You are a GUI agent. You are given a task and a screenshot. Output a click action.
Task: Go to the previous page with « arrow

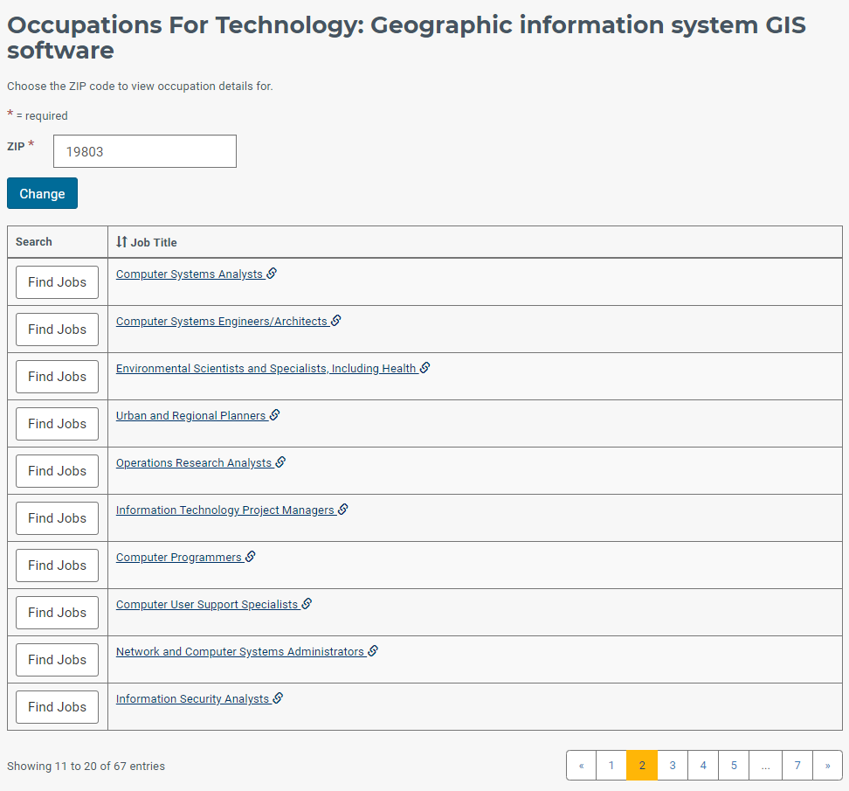point(582,765)
